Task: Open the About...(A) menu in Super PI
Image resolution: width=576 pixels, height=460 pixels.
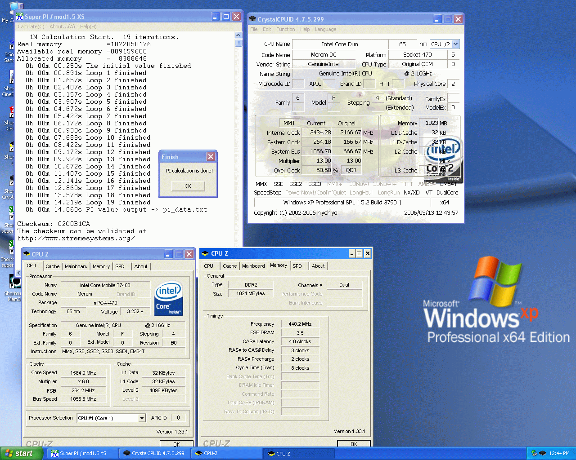Action: tap(63, 27)
